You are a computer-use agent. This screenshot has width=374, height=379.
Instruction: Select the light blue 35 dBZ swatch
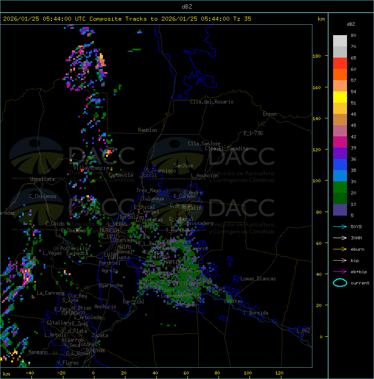click(340, 176)
